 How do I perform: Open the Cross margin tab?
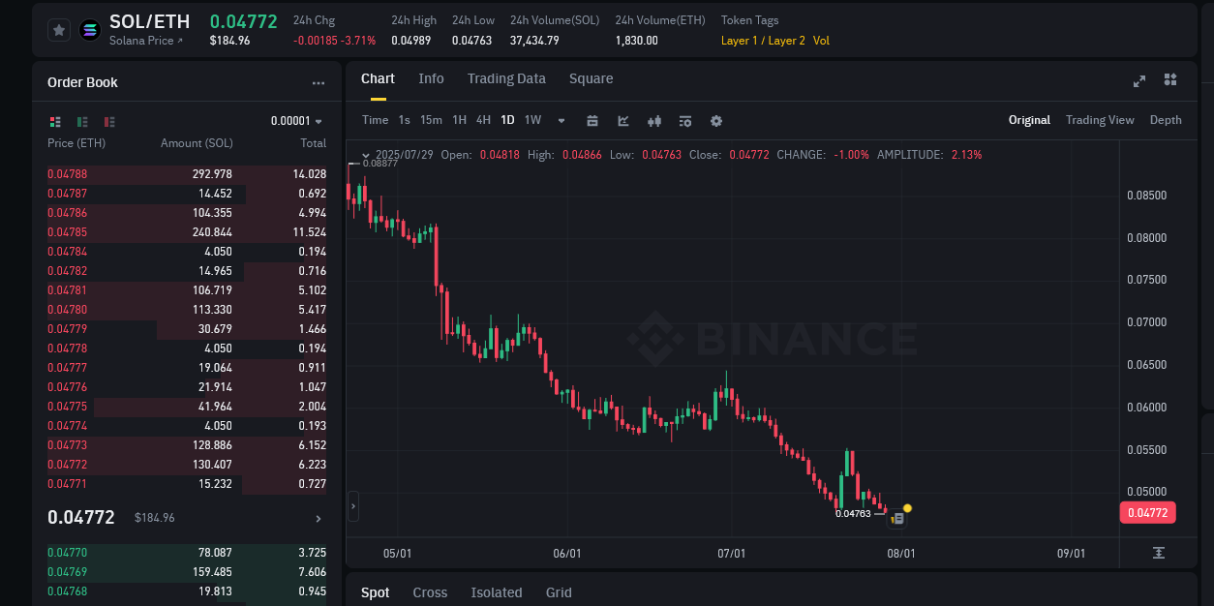(x=430, y=592)
